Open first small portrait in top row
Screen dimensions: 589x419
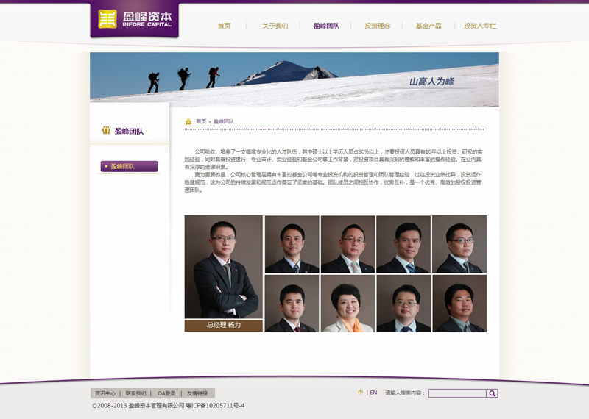coord(292,244)
